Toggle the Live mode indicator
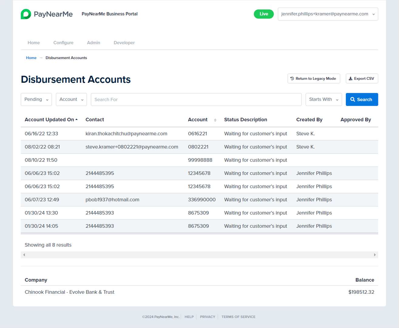The height and width of the screenshot is (328, 399). [264, 14]
